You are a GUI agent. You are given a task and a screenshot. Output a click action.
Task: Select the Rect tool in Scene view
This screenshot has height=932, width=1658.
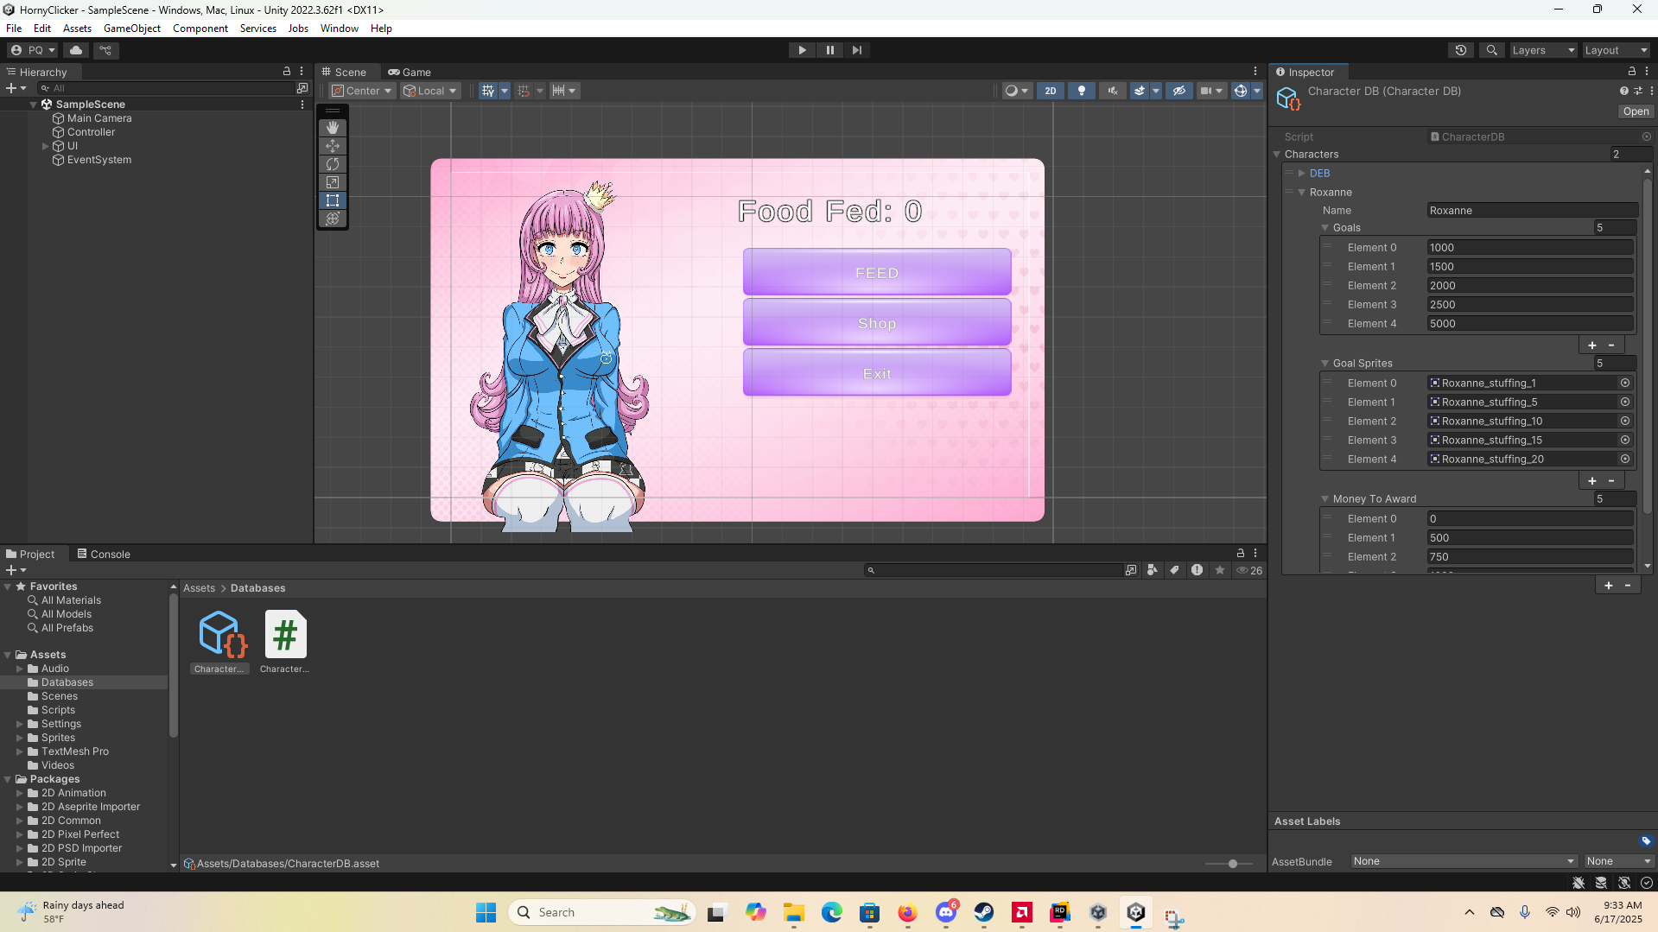tap(333, 200)
